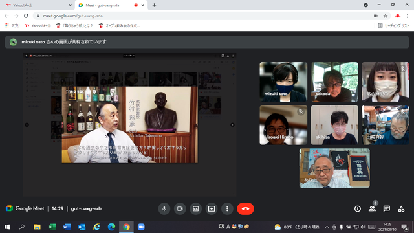The image size is (414, 233).
Task: Open meeting details info icon
Action: [358, 208]
